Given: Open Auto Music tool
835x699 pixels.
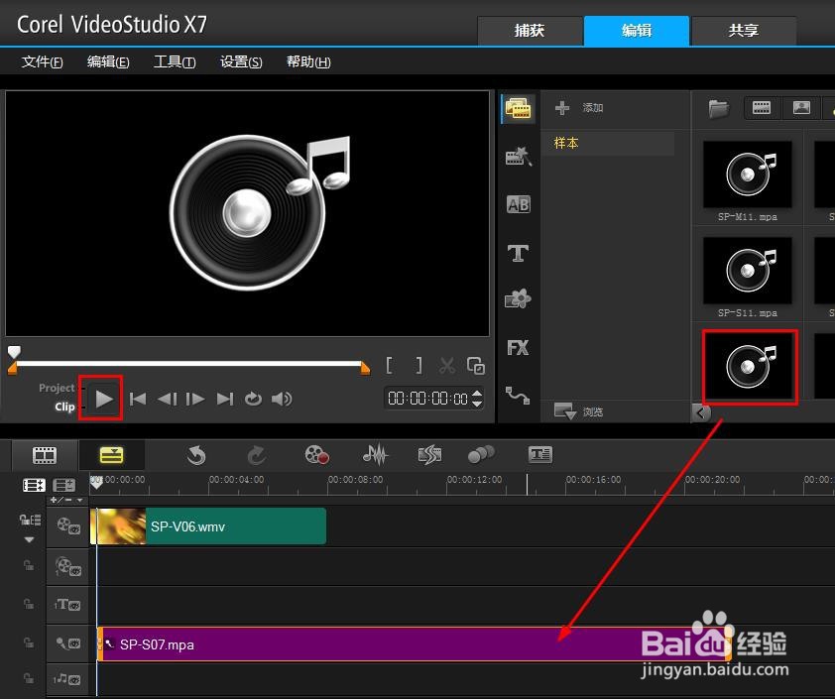Looking at the screenshot, I should click(x=429, y=455).
